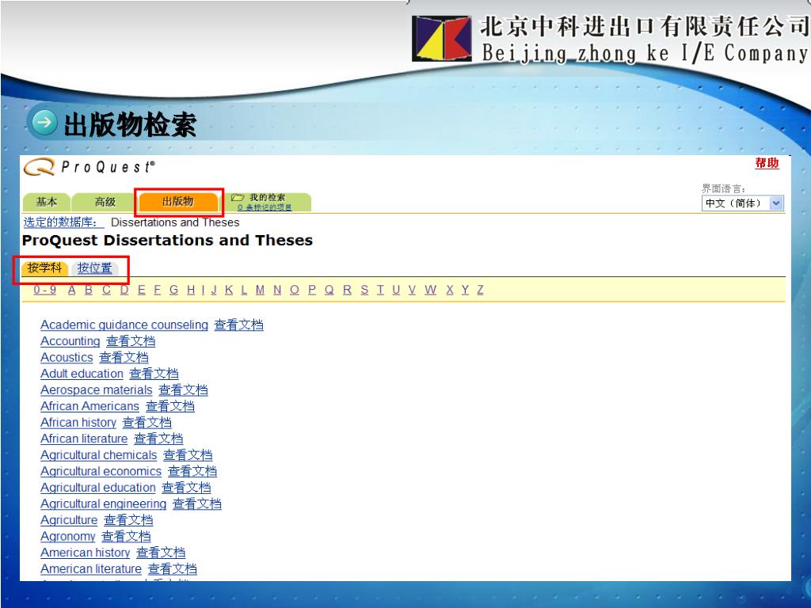Image resolution: width=811 pixels, height=608 pixels.
Task: Jump to letter H index
Action: (x=191, y=290)
